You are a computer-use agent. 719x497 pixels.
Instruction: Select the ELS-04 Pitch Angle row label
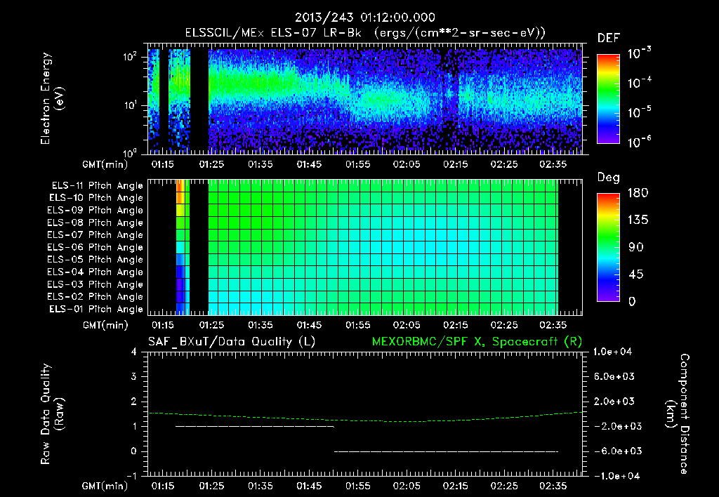(95, 272)
